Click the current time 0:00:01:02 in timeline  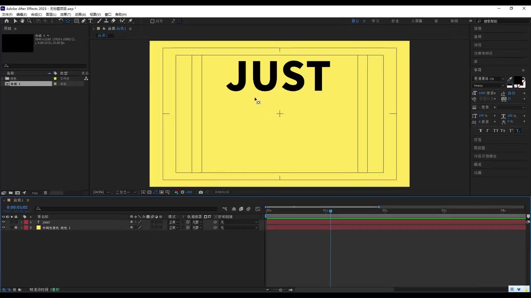(17, 207)
